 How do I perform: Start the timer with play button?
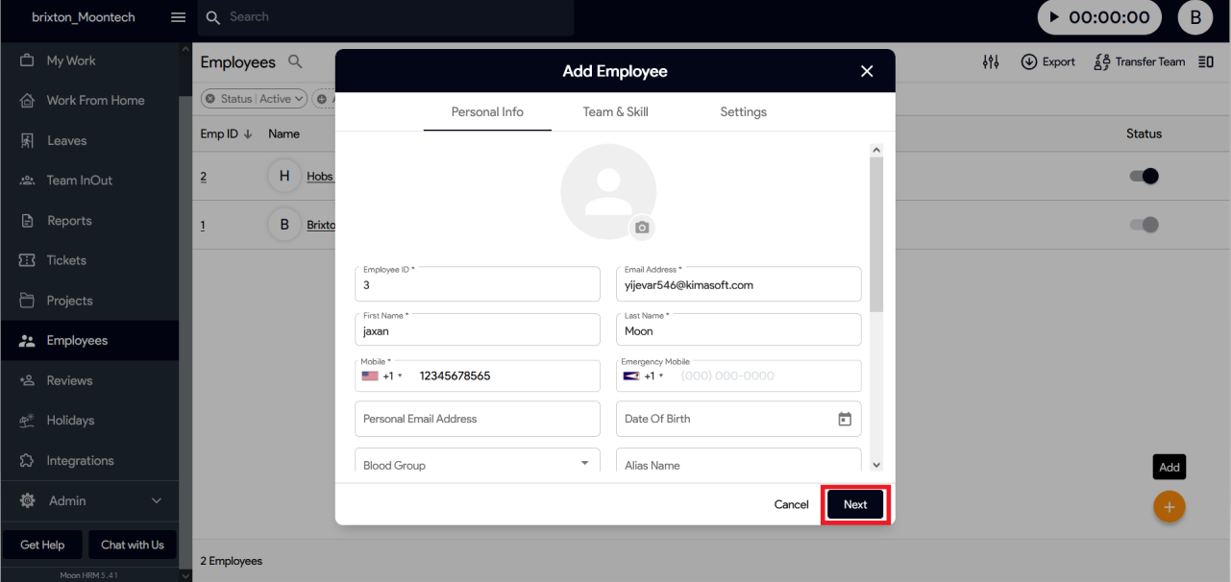1054,17
